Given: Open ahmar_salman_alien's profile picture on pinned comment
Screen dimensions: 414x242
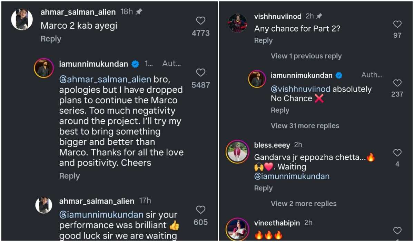Looking at the screenshot, I should [x=22, y=19].
